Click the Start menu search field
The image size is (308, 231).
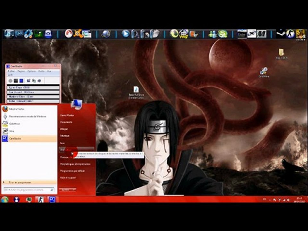click(29, 190)
